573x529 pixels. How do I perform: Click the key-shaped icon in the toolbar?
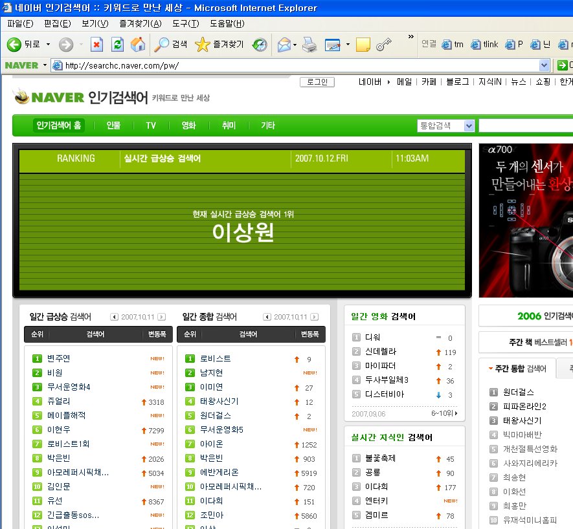[384, 45]
